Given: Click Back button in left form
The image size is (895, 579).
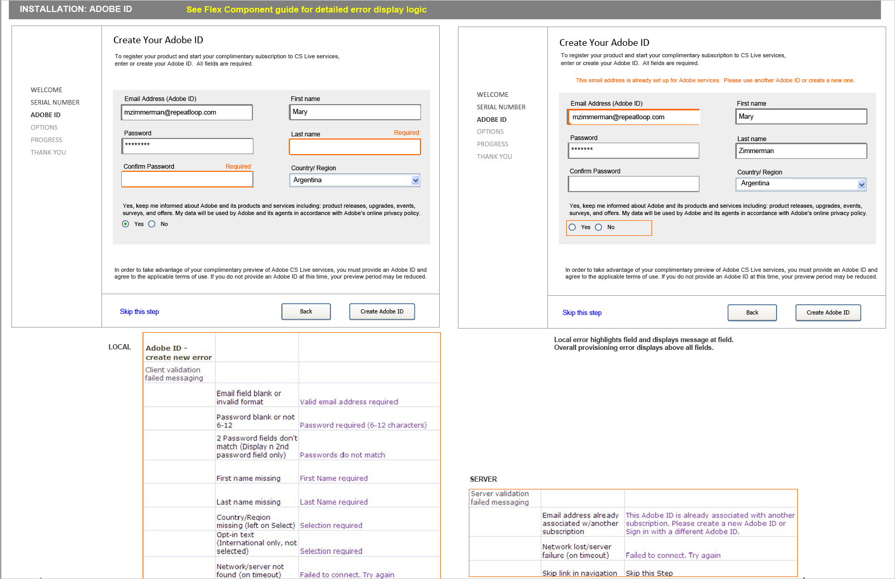Looking at the screenshot, I should 306,311.
